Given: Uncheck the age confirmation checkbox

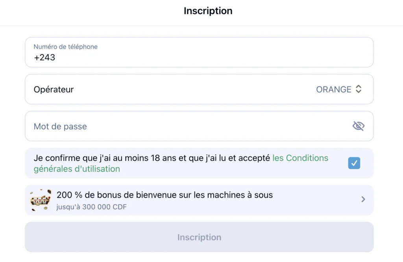Looking at the screenshot, I should pos(354,163).
